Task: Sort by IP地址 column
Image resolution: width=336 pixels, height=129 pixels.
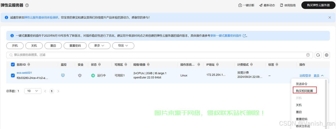Action: [x=217, y=64]
